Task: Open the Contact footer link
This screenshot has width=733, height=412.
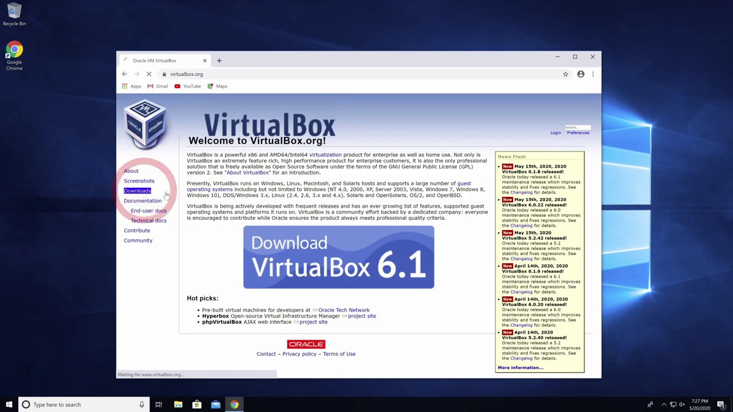Action: click(x=266, y=354)
